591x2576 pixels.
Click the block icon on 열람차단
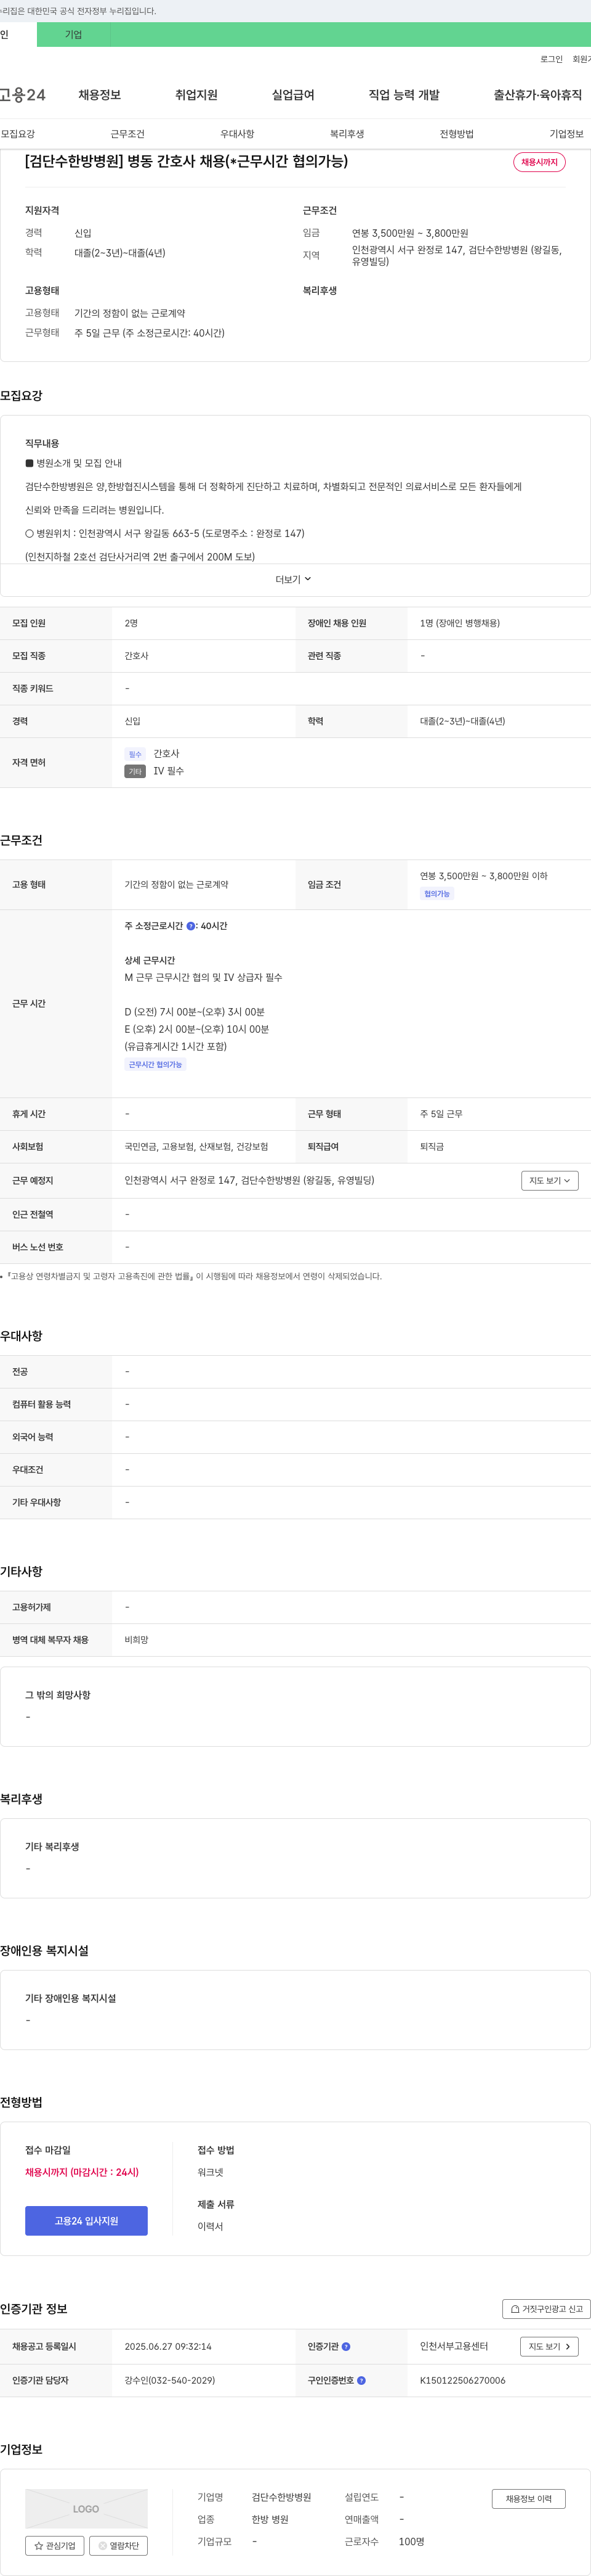click(102, 2545)
